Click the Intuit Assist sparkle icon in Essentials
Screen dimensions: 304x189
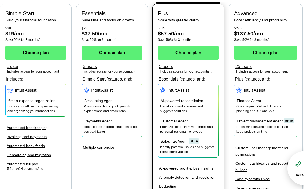click(x=86, y=90)
